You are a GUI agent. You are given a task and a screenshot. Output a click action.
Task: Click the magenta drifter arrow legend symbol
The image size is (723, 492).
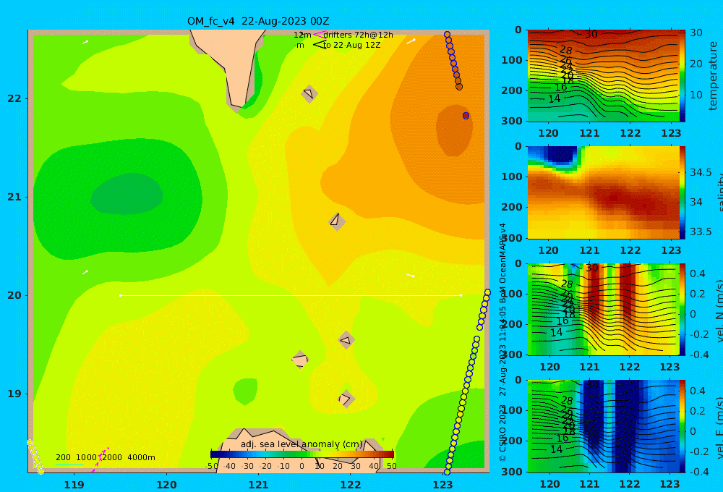pyautogui.click(x=320, y=35)
